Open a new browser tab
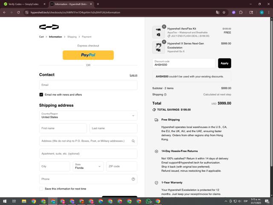Viewport: 273px width, 205px height. [x=98, y=4]
